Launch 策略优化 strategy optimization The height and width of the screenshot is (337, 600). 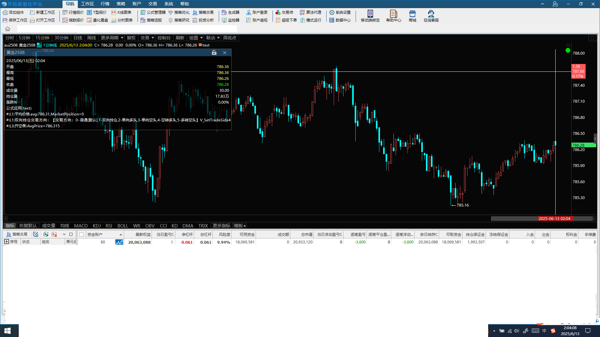pos(179,12)
